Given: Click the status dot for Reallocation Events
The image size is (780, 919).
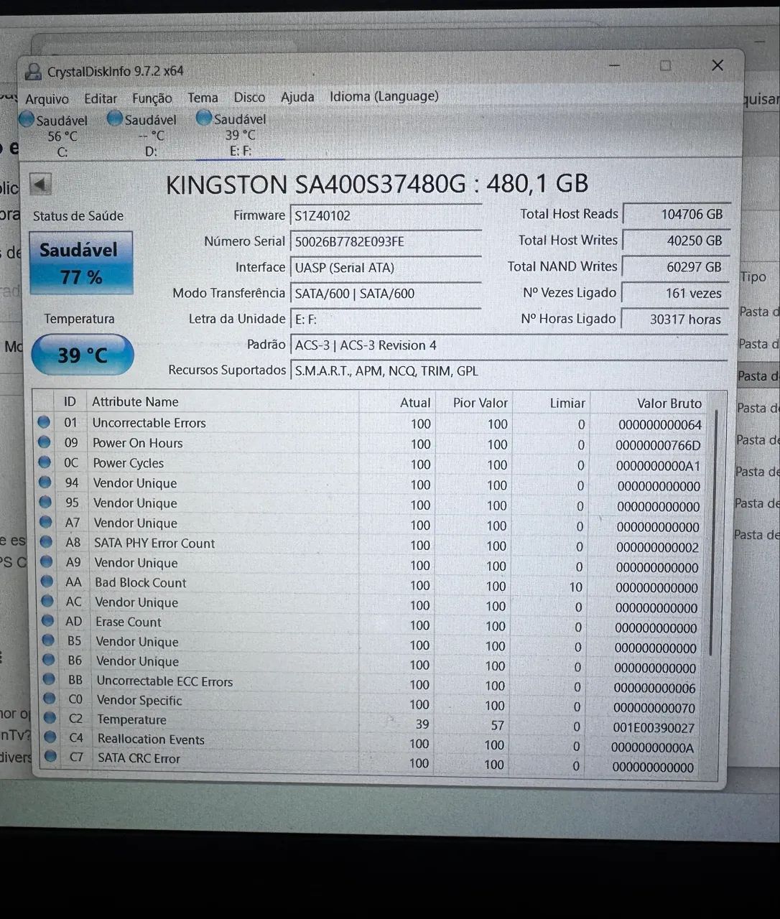Looking at the screenshot, I should (50, 737).
